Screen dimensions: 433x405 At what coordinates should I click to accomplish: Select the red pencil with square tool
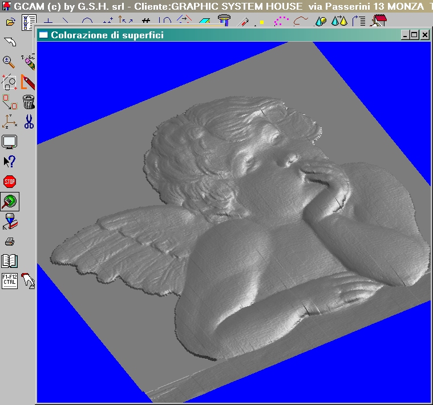click(x=28, y=82)
